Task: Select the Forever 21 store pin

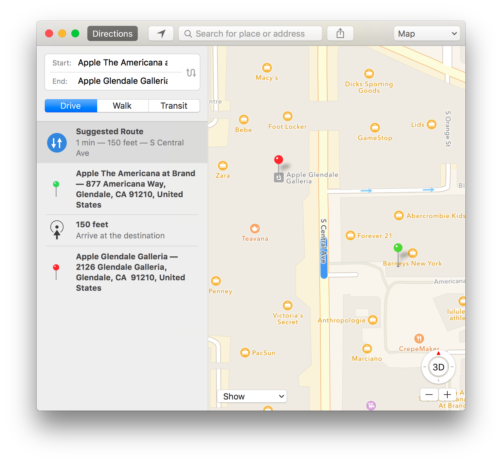Action: (x=350, y=235)
